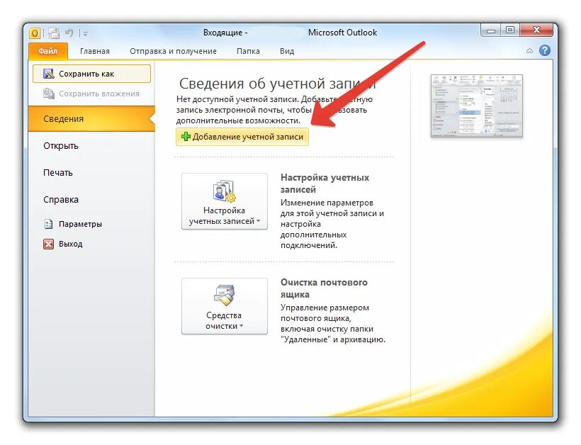Click the Настройка учетных записей heading text

pyautogui.click(x=325, y=184)
